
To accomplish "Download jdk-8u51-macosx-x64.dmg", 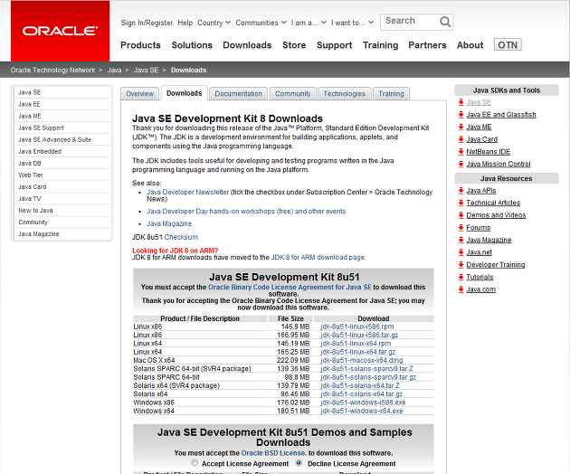I will coord(362,360).
